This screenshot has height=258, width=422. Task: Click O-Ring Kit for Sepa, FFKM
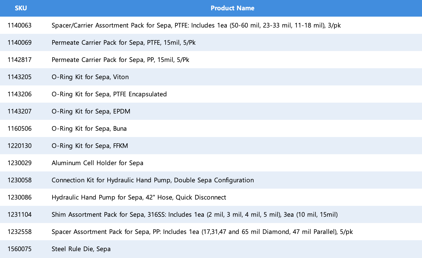[x=90, y=146]
